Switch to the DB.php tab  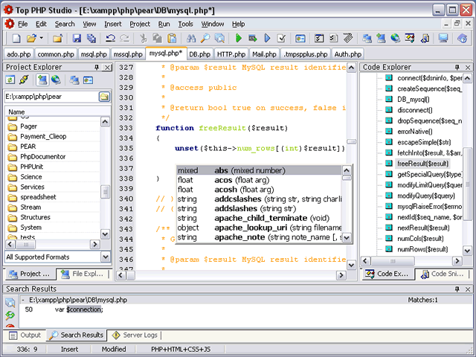[x=200, y=54]
